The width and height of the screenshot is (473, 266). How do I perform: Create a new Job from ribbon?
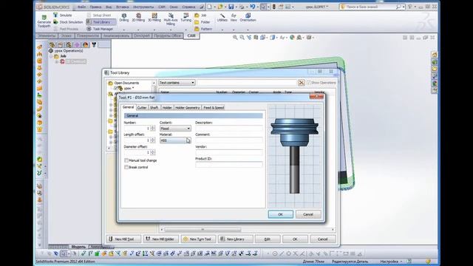pyautogui.click(x=200, y=15)
